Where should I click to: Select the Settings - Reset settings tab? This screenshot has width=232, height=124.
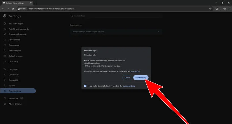[17, 3]
